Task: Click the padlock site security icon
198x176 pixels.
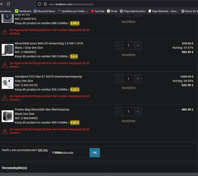Action: pyautogui.click(x=45, y=4)
